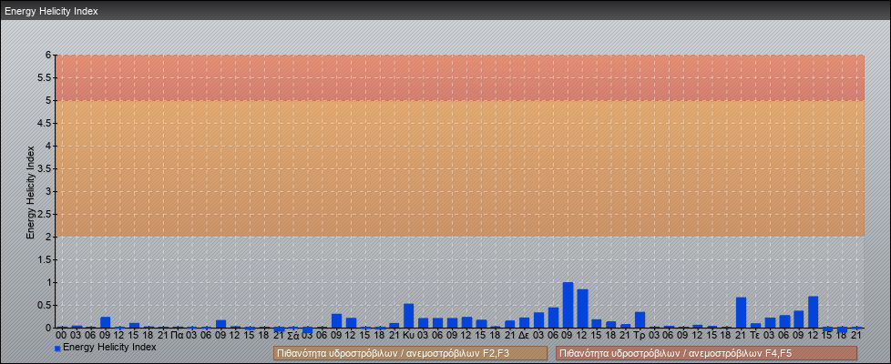
Task: Click the F4,F5 probability legend box
Action: 706,353
